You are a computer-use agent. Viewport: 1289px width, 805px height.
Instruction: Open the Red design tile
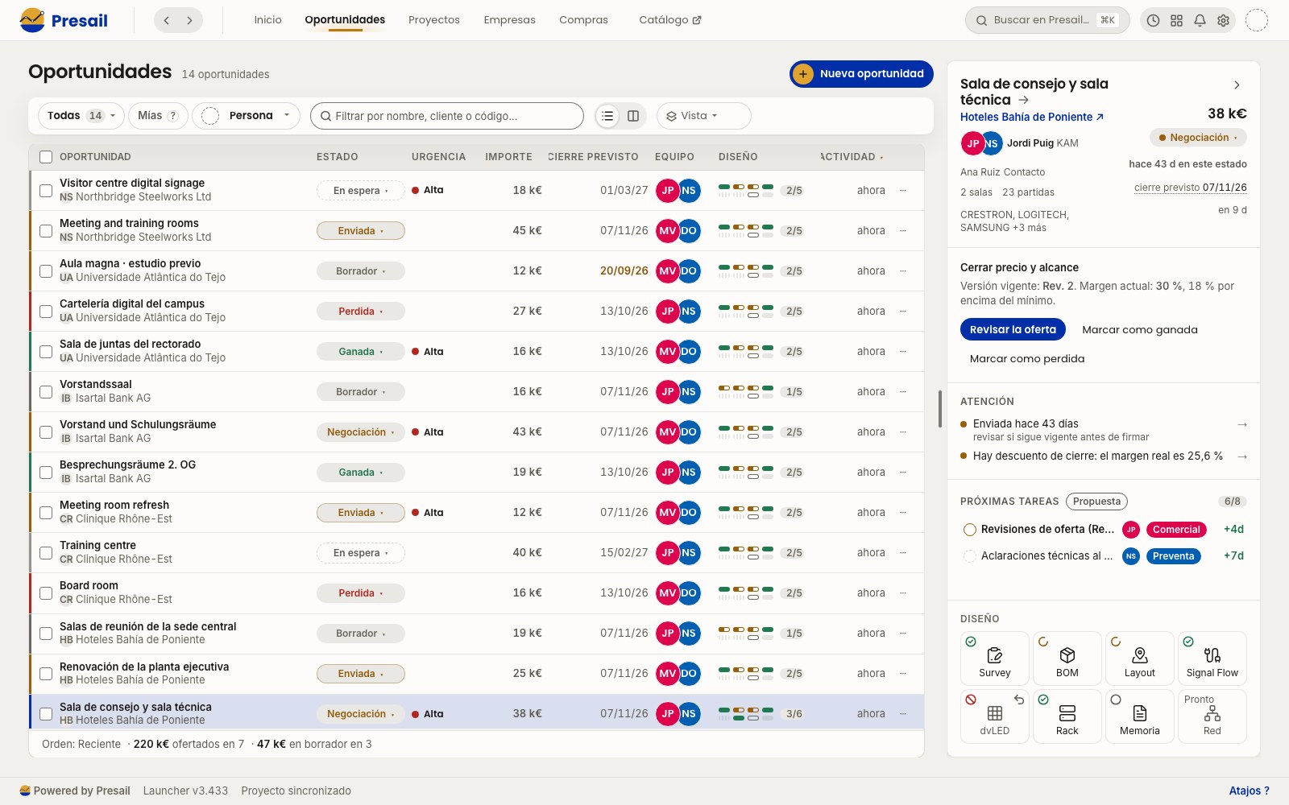coord(1212,716)
